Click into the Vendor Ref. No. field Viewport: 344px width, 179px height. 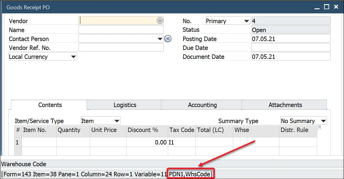point(121,48)
